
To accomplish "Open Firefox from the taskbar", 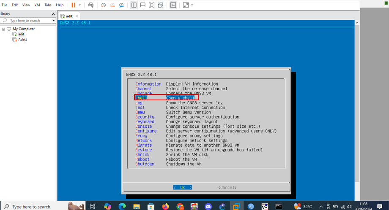I will tap(165, 207).
